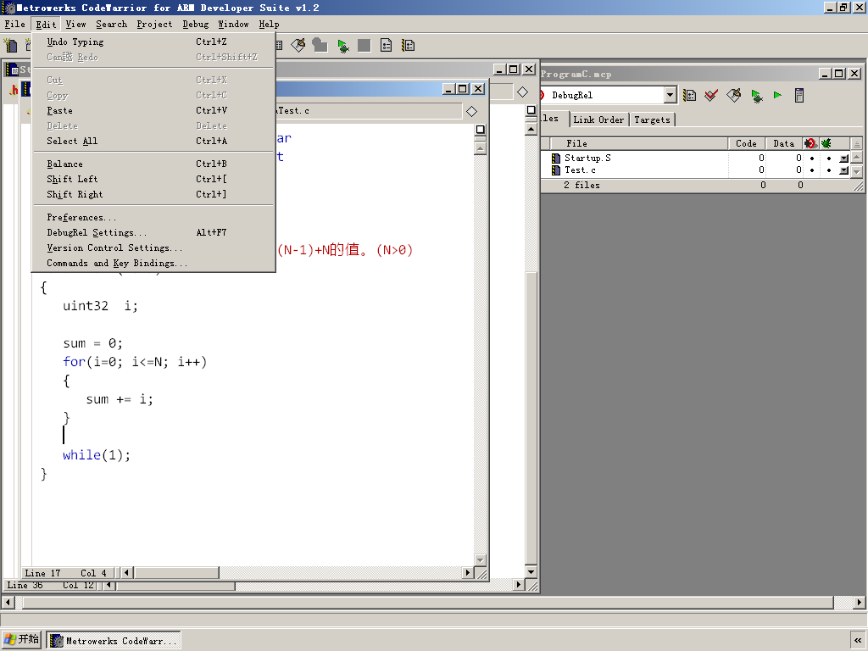This screenshot has height=651, width=868.
Task: Click the 开始 Start button
Action: click(22, 640)
